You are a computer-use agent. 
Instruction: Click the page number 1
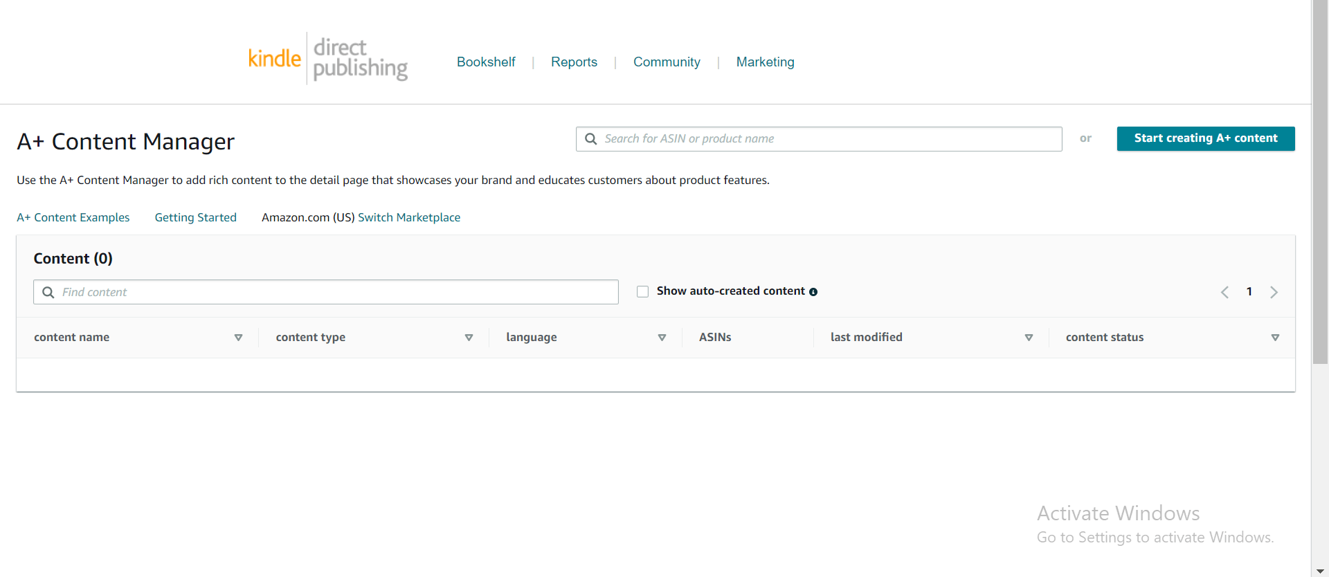(1249, 292)
